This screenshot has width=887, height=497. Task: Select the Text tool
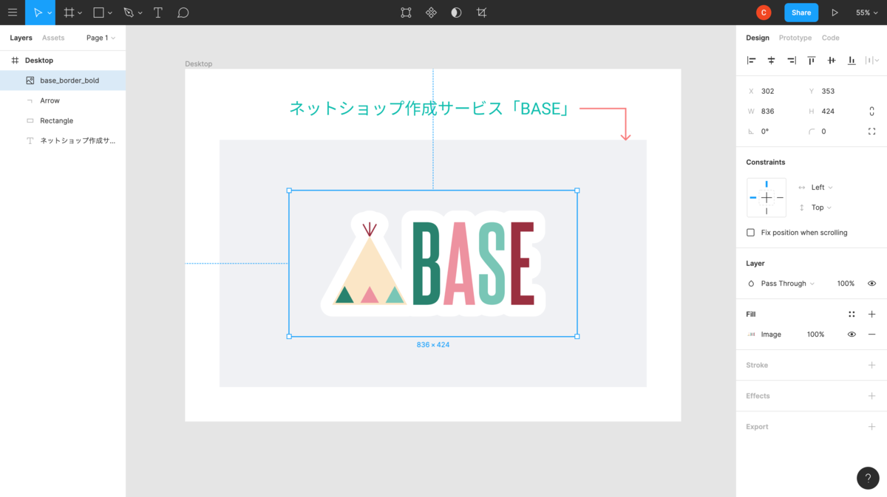coord(158,13)
